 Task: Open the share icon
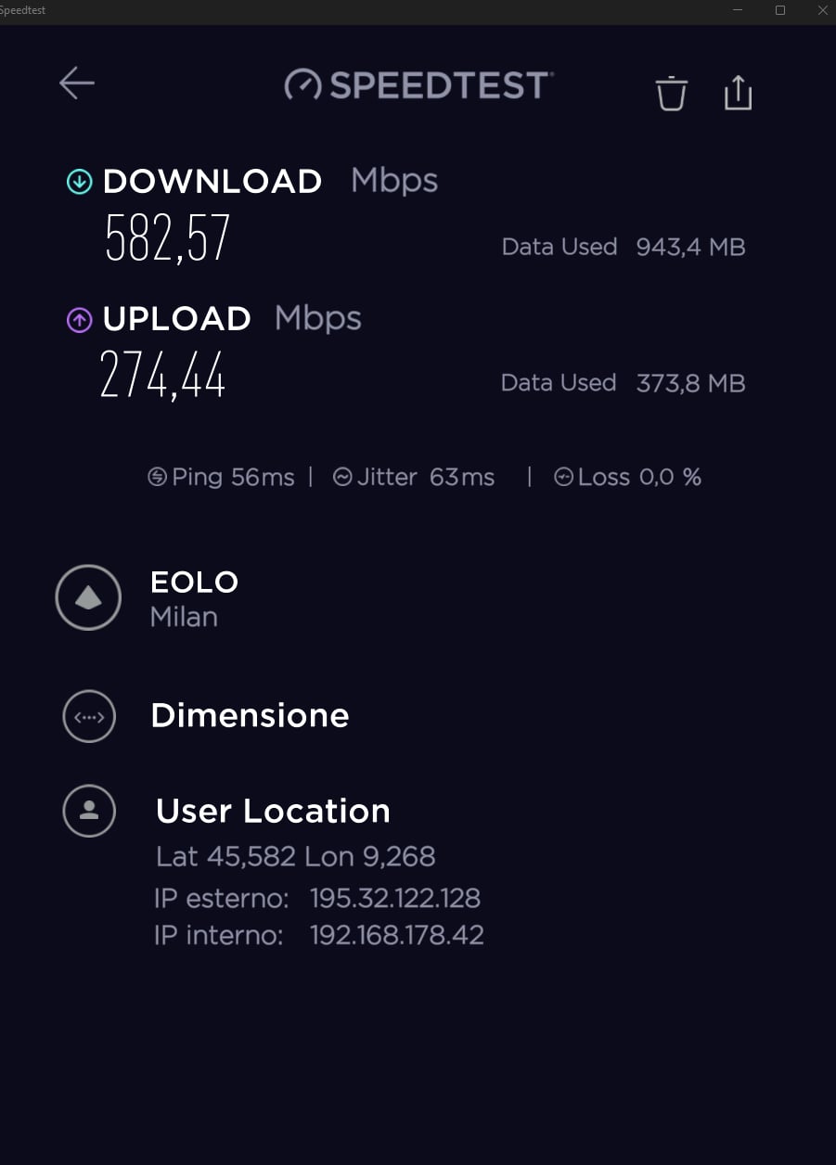tap(738, 93)
